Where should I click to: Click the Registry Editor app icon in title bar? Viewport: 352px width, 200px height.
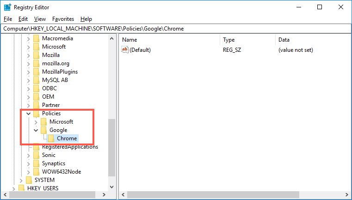point(7,7)
